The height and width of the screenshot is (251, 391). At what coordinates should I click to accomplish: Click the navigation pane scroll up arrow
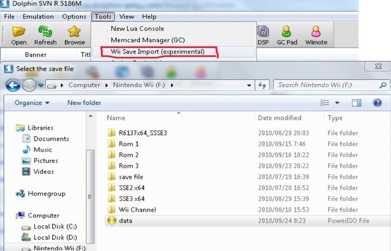[x=90, y=116]
